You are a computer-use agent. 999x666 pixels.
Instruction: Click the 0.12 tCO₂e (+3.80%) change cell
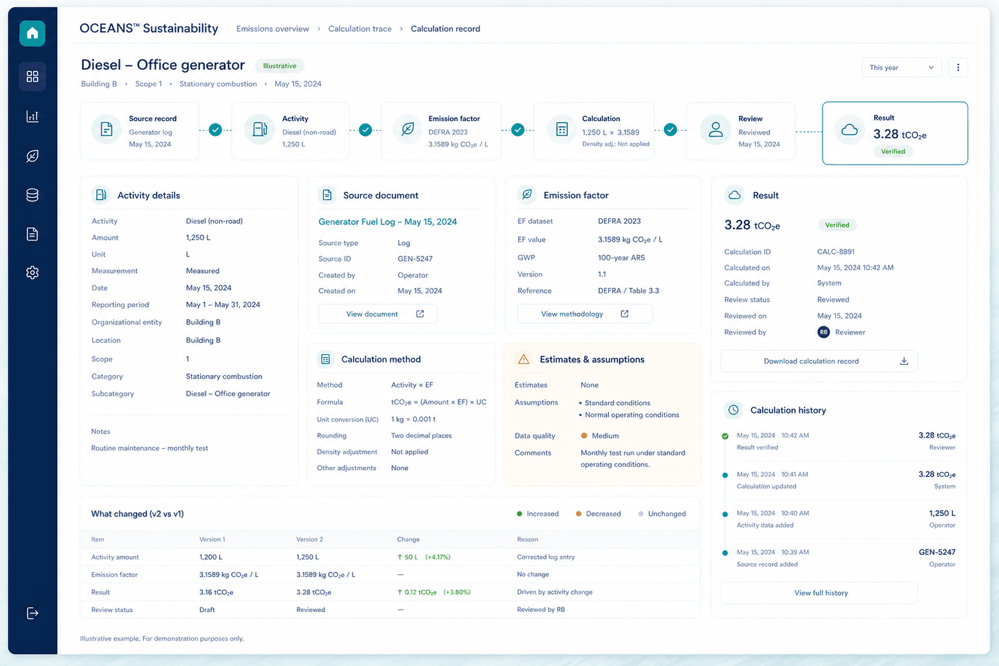434,592
